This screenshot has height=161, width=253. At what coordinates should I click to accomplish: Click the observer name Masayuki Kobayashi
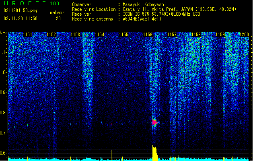144,4
